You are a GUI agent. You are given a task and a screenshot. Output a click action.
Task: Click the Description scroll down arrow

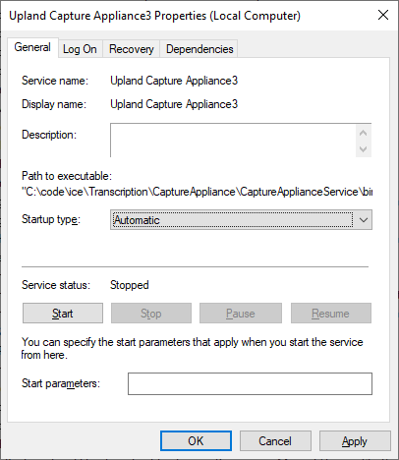363,149
